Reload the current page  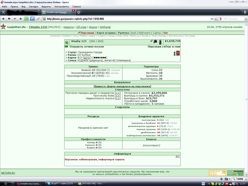(x=26, y=19)
